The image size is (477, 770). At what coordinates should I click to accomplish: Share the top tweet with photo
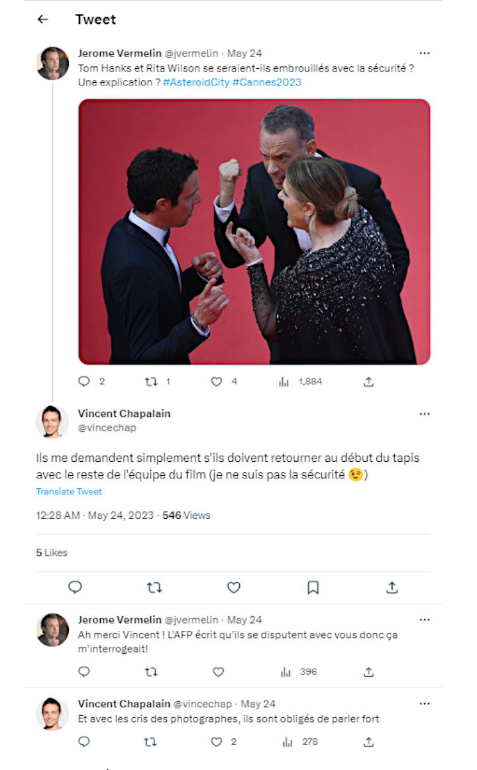(x=368, y=382)
